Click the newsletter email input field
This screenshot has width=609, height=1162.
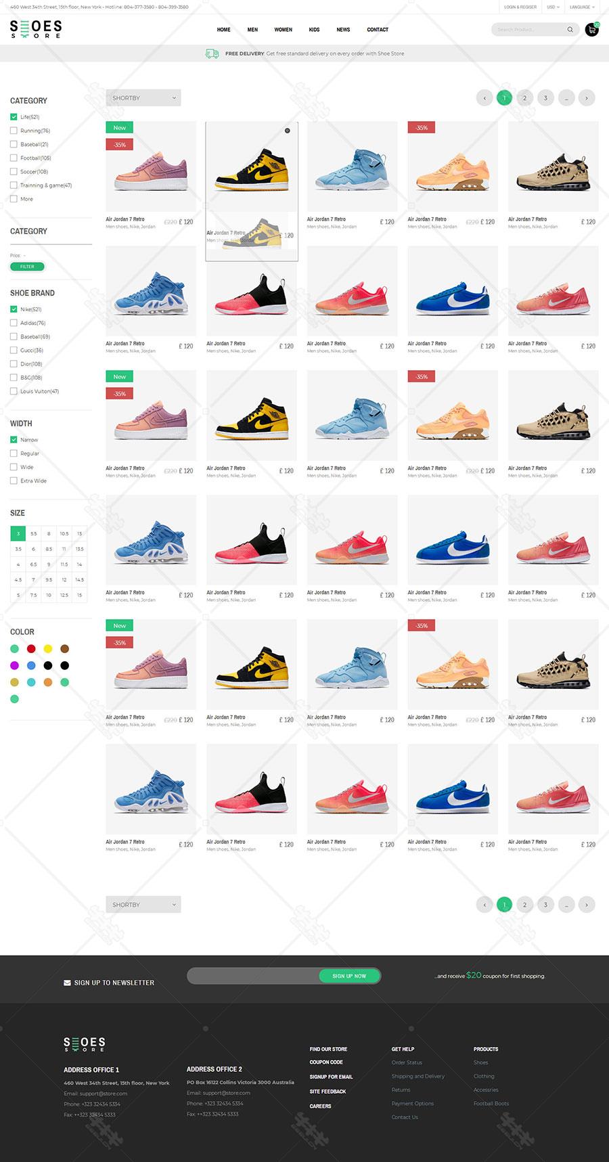pos(253,976)
